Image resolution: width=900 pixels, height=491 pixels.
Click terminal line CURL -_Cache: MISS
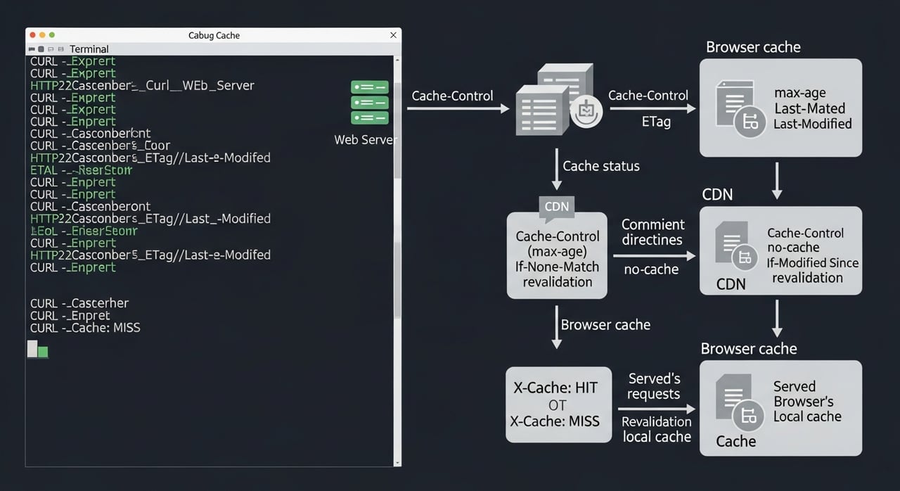85,328
